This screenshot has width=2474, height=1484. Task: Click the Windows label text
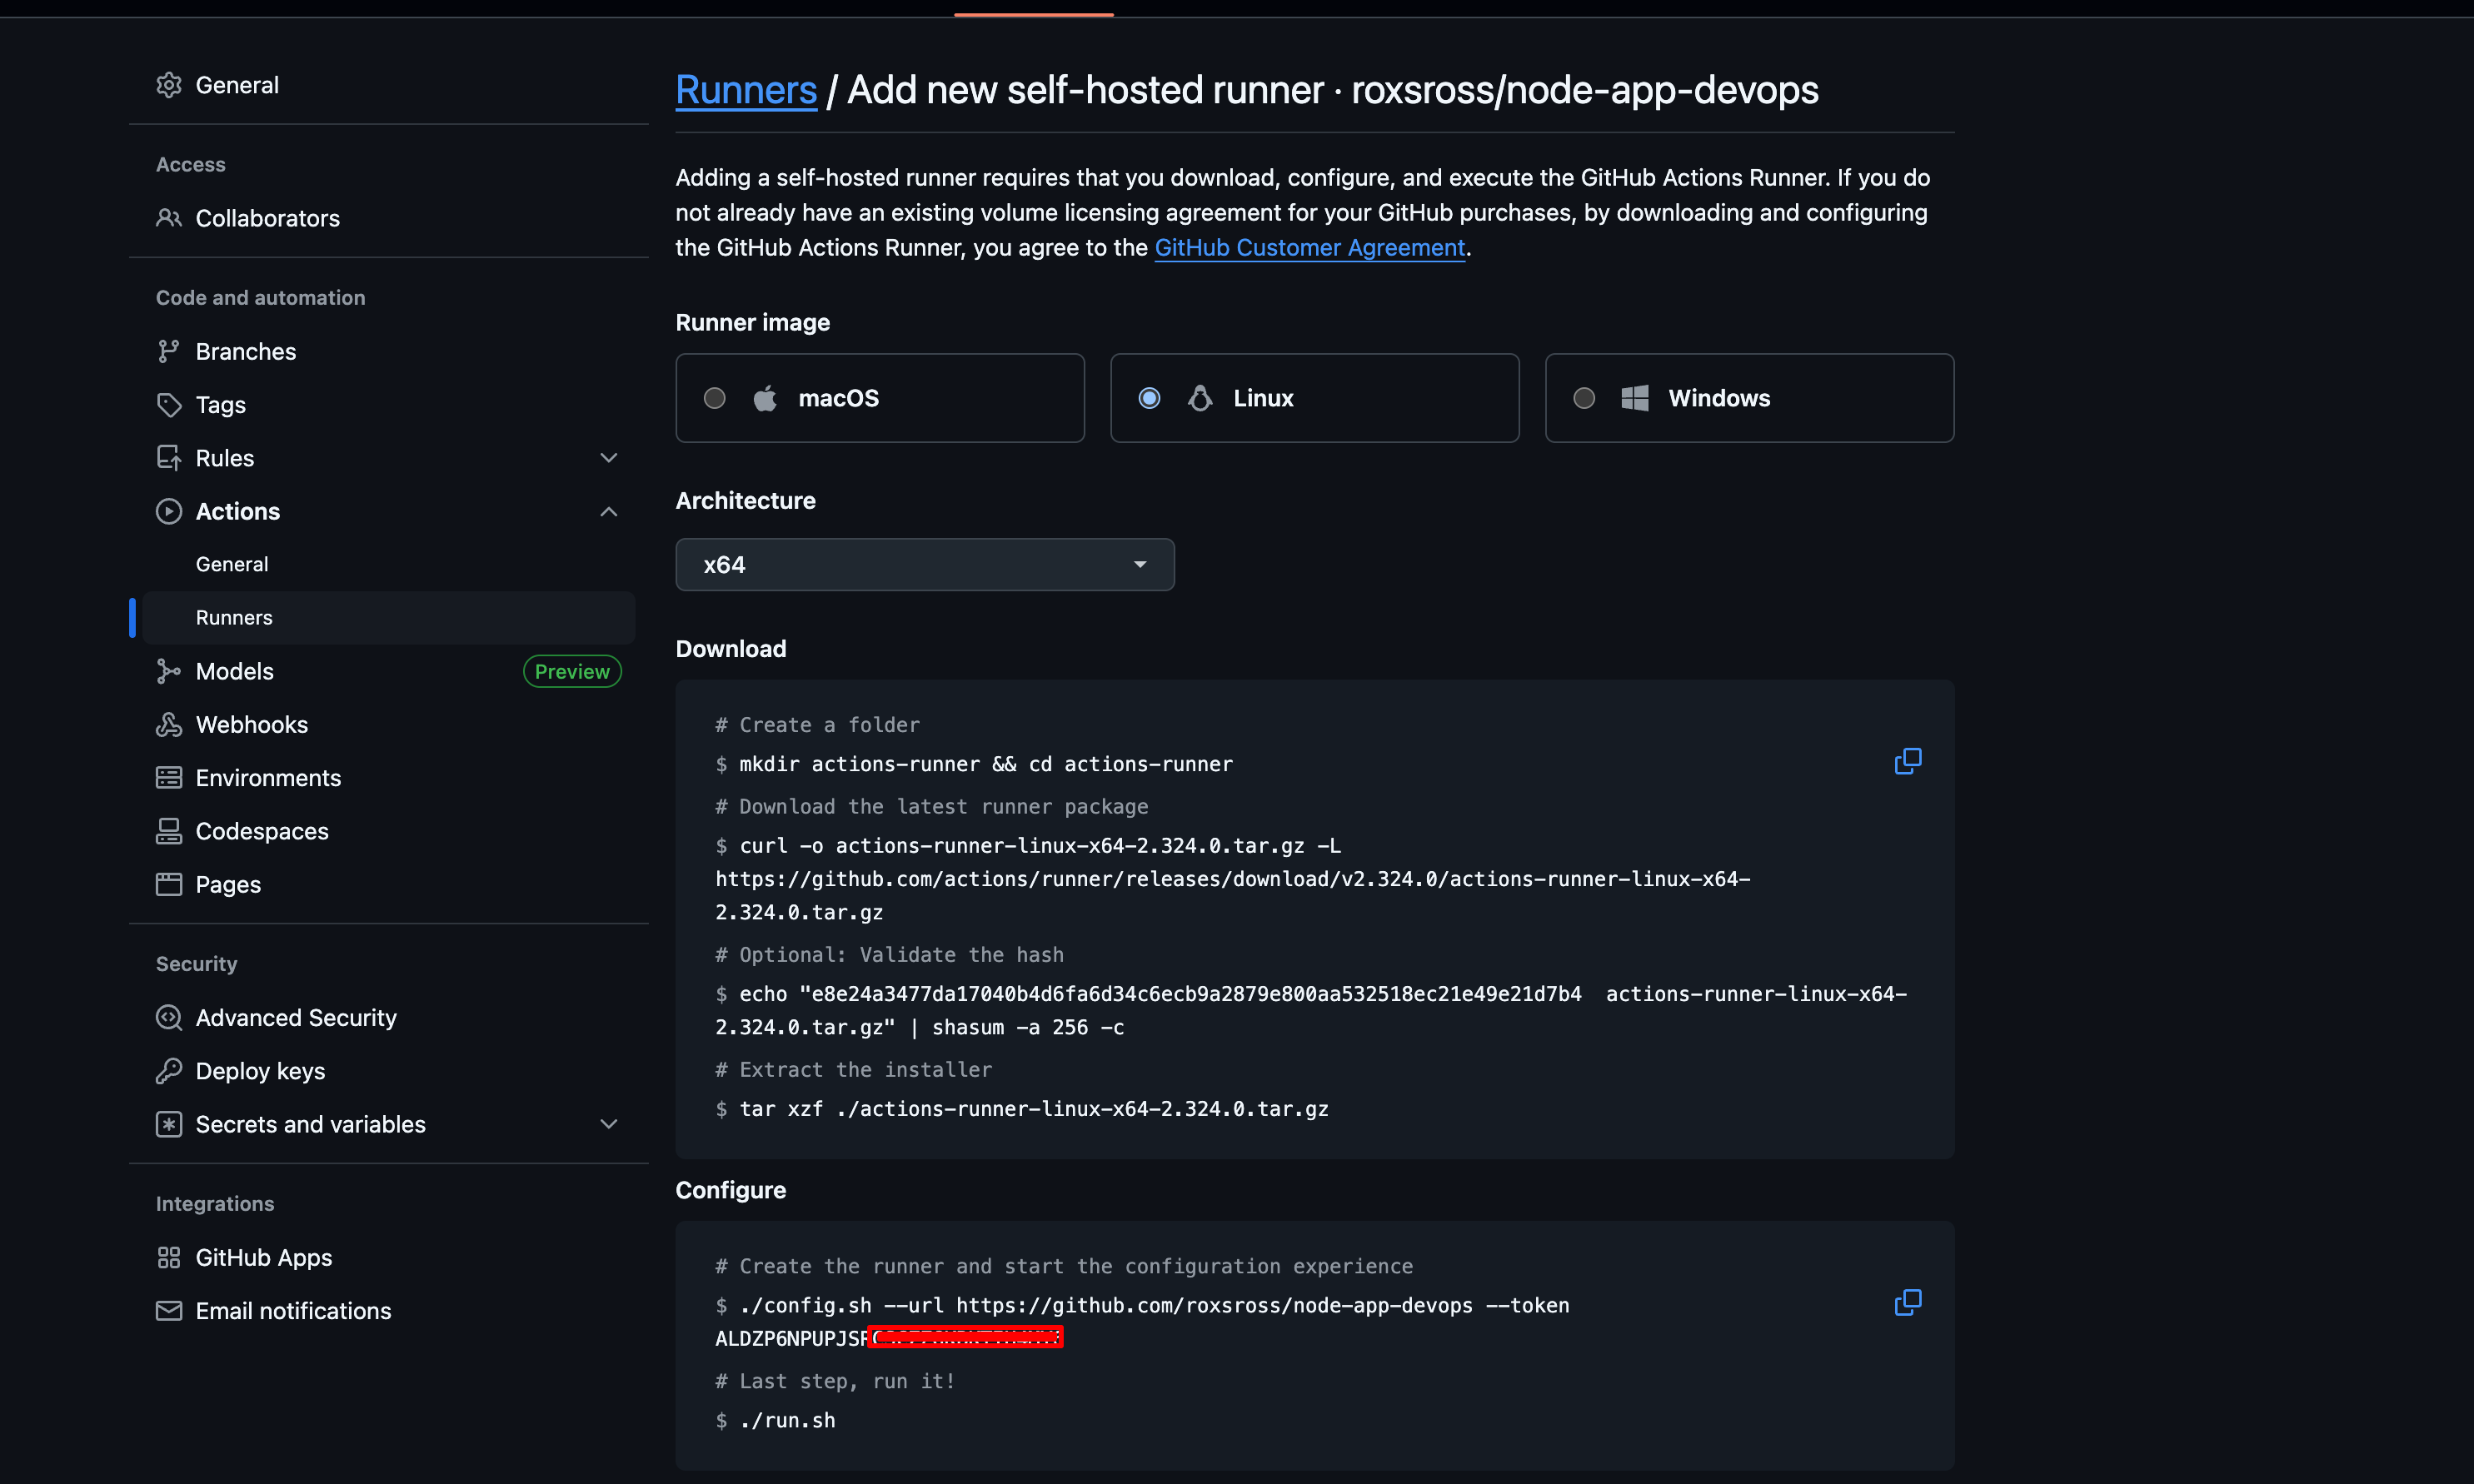click(x=1719, y=398)
